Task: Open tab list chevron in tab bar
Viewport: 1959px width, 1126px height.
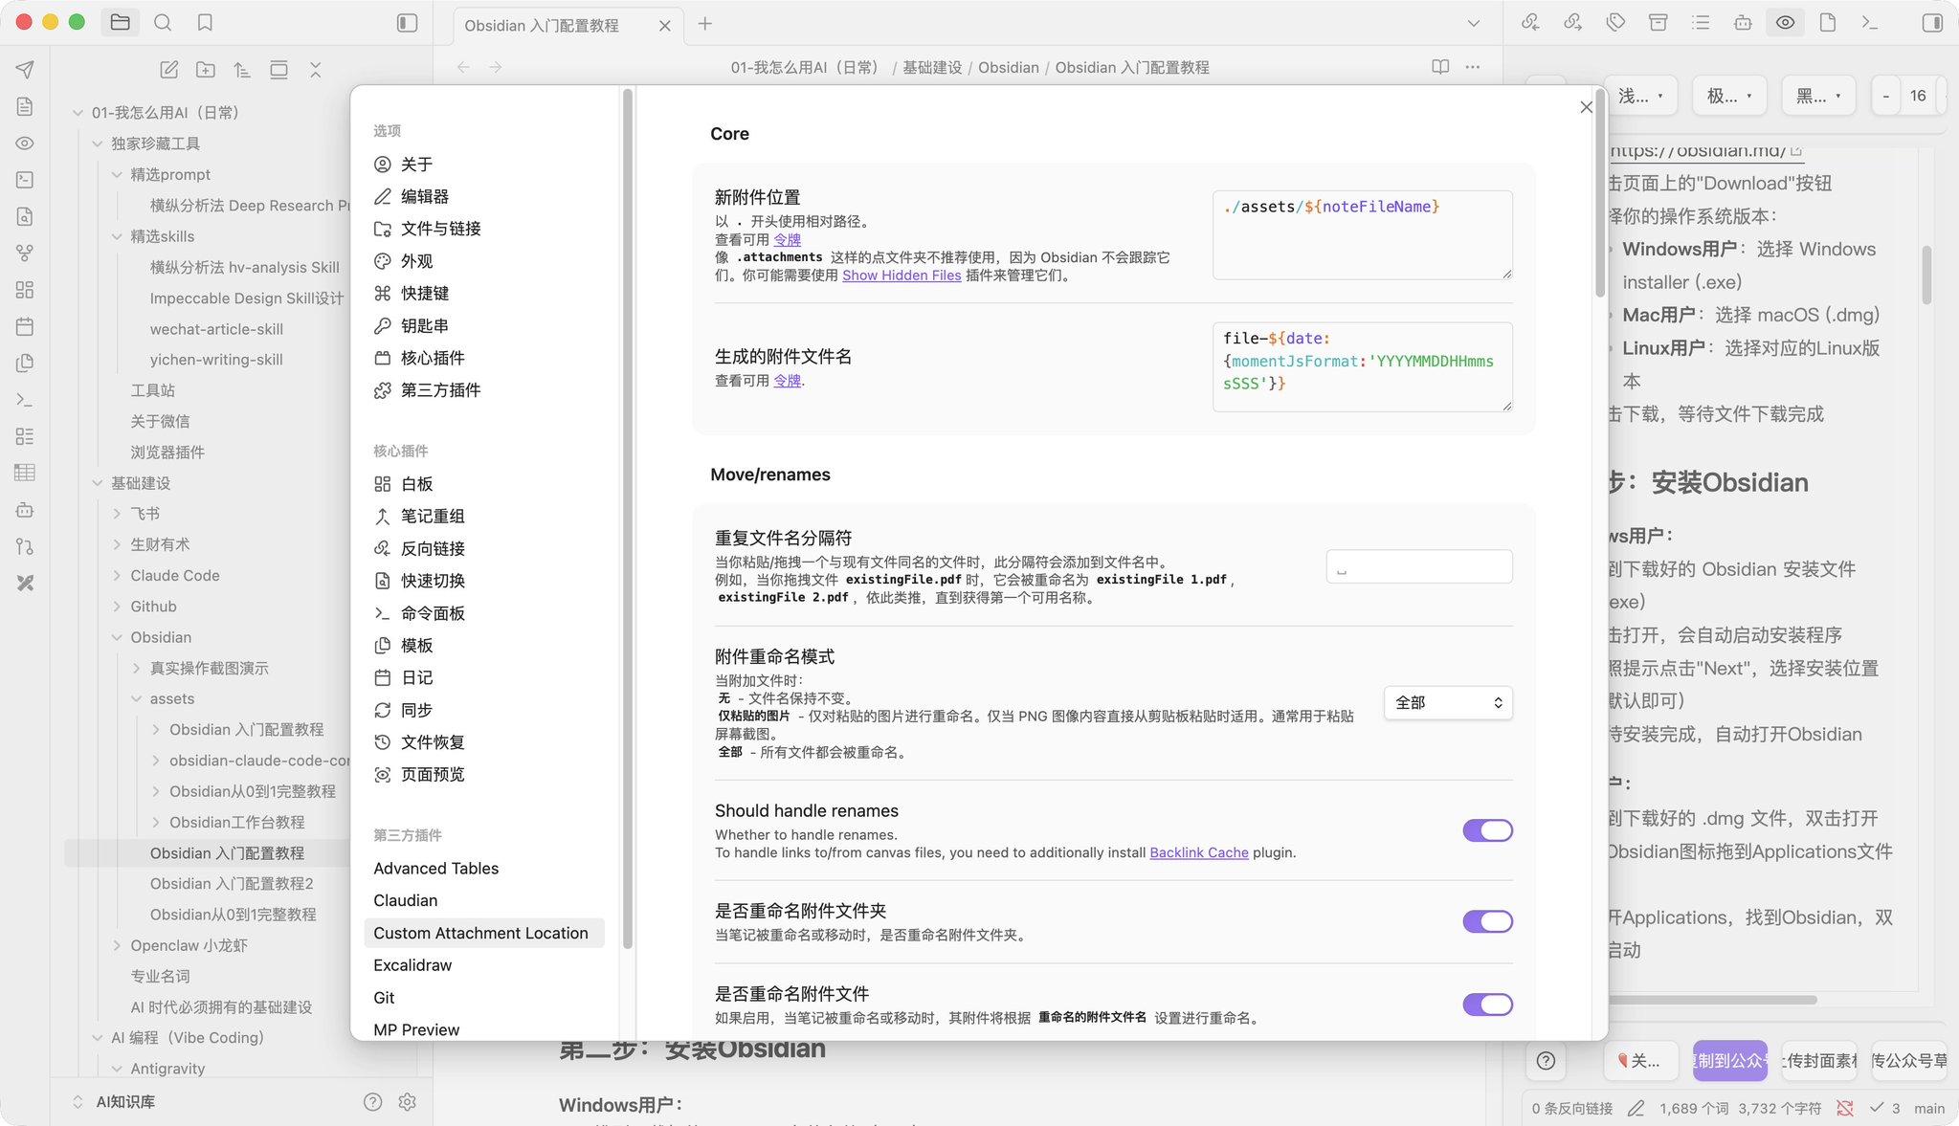Action: click(x=1474, y=23)
